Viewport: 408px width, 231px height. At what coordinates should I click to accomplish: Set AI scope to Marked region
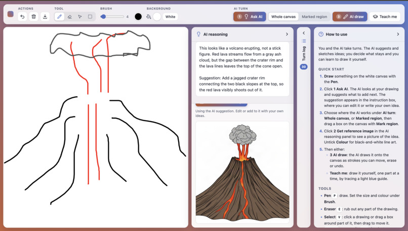pyautogui.click(x=314, y=17)
